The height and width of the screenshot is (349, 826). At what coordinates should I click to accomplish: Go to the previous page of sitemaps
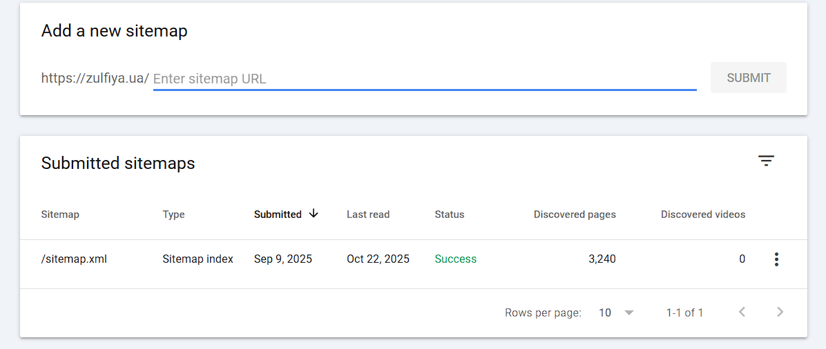click(x=742, y=312)
